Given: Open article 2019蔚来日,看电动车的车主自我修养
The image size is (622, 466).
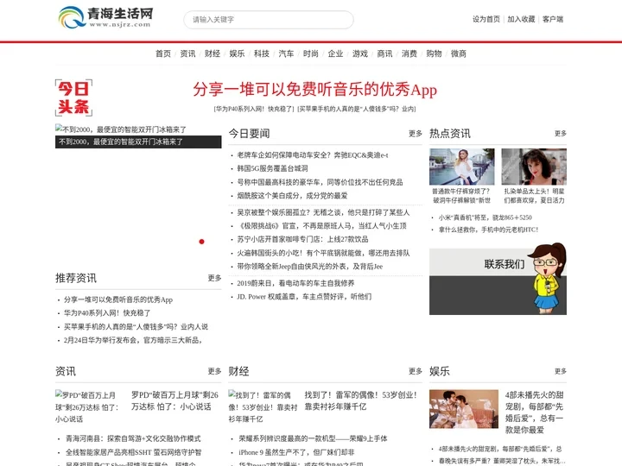Looking at the screenshot, I should pos(295,283).
